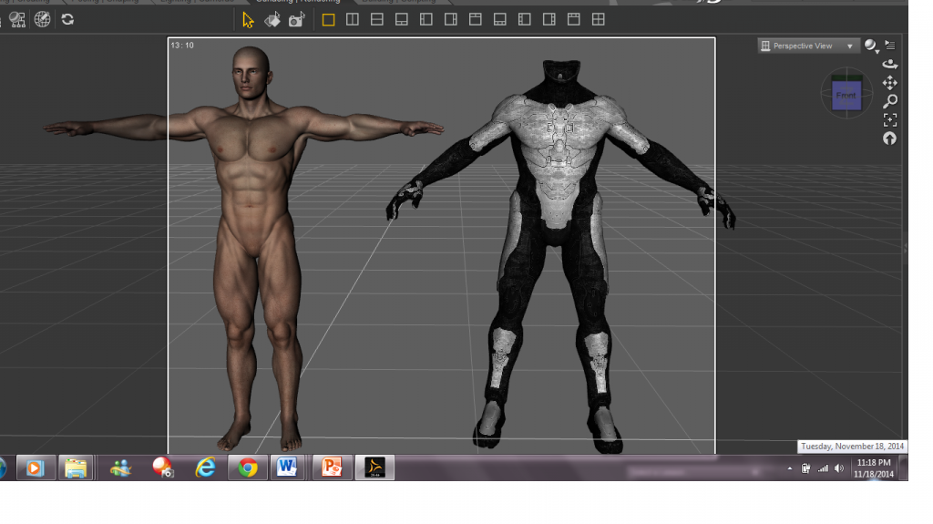Click the refresh arrows icon in toolbar
Viewport: 933px width, 524px height.
[x=67, y=19]
